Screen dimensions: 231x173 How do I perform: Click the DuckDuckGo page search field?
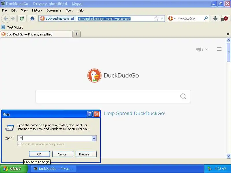click(x=113, y=96)
